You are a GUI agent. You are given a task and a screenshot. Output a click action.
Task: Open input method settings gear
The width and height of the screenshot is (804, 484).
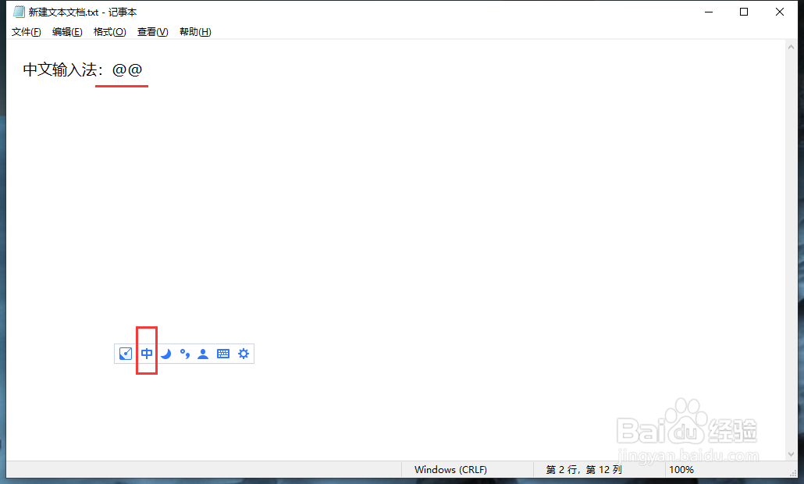click(x=244, y=354)
